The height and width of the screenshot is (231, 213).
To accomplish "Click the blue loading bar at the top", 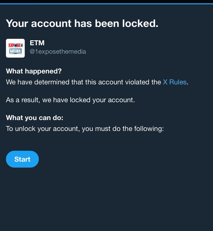I will pos(106,4).
